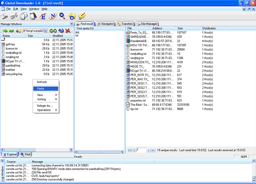The width and height of the screenshot is (256, 184).
Task: Click the query pane right scroll arrow
Action: 122,152
